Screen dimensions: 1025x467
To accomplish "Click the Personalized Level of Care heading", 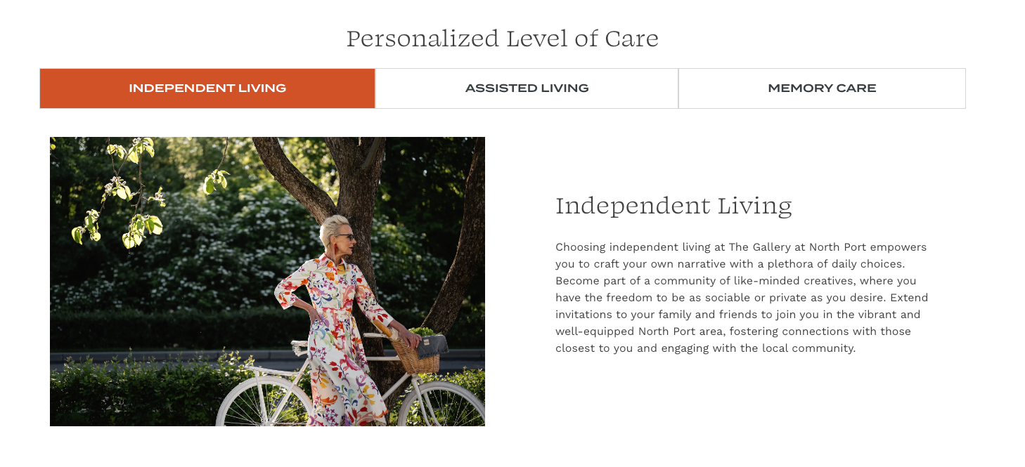I will pyautogui.click(x=503, y=39).
